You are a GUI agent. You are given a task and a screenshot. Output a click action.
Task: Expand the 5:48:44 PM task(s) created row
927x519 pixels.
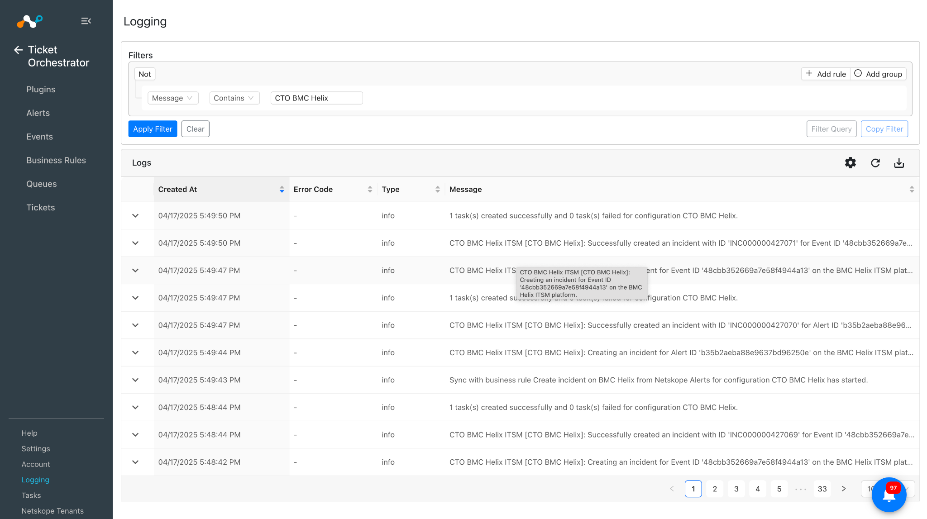pos(135,407)
